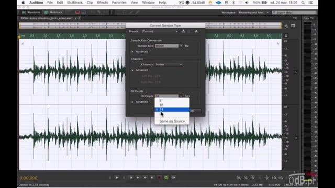
Task: Open the Clip menu
Action: pyautogui.click(x=90, y=3)
